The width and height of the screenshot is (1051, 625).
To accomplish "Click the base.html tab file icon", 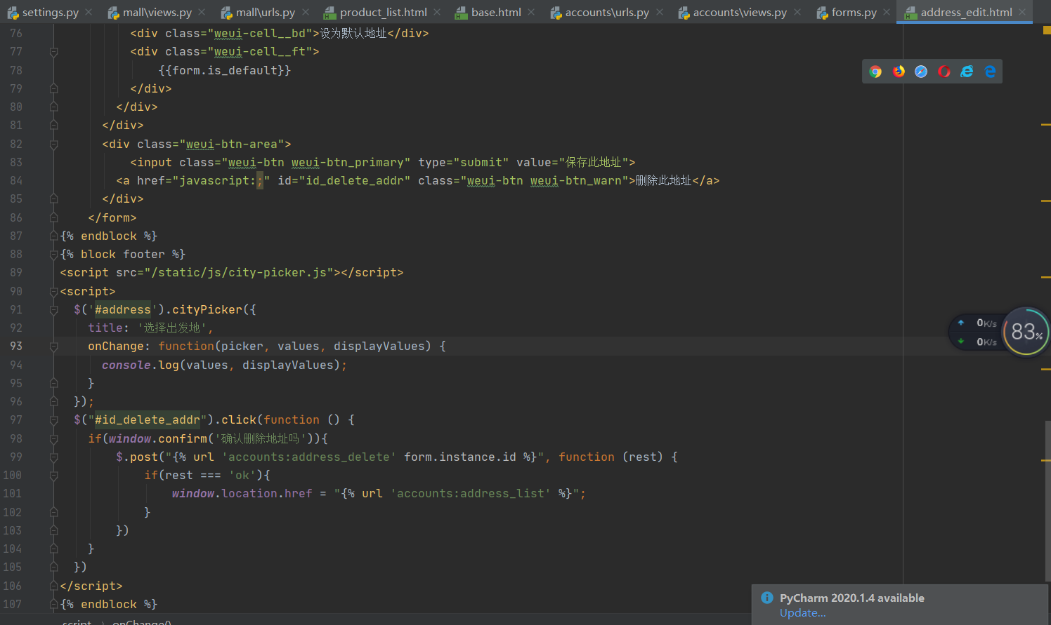I will point(462,13).
